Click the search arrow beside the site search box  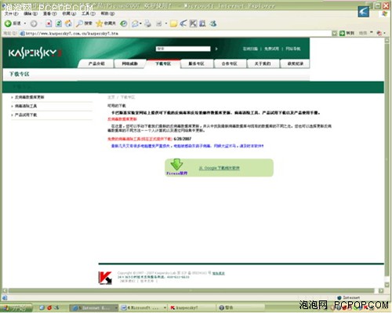(216, 49)
